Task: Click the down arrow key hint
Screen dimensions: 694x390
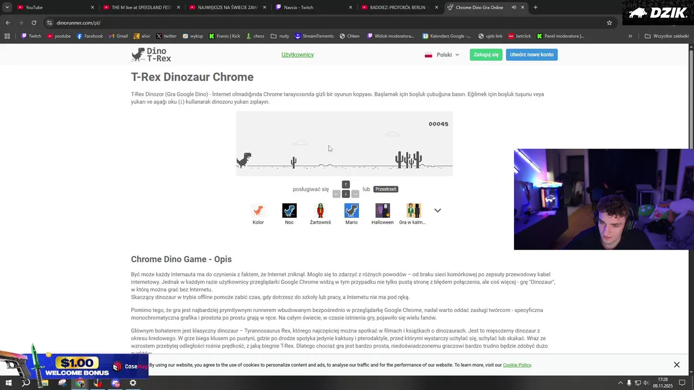Action: tap(346, 194)
